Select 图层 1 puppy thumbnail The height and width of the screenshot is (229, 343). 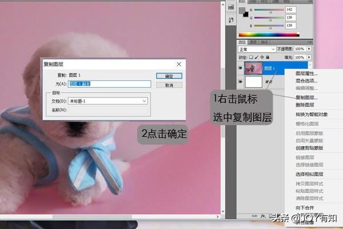click(253, 68)
